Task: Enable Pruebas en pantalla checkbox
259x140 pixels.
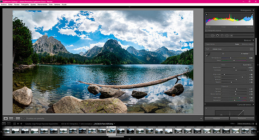Action: click(x=25, y=118)
